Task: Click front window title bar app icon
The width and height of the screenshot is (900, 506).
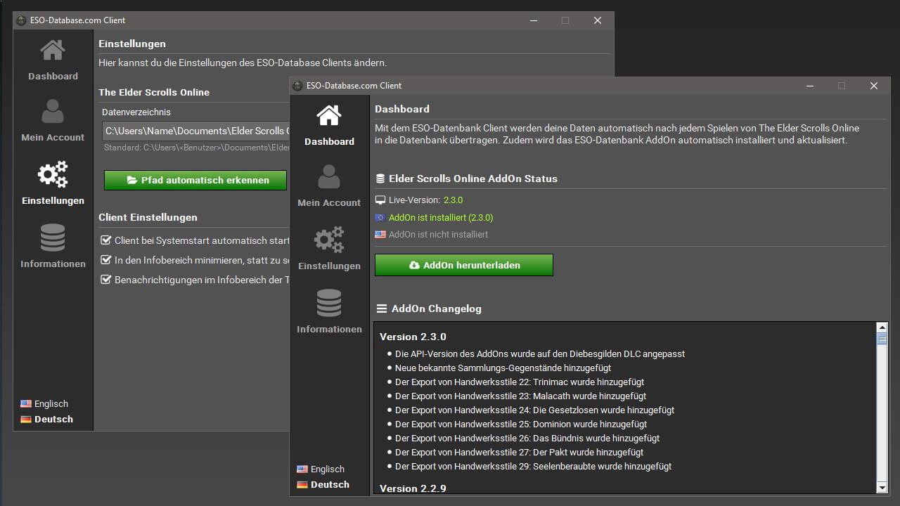Action: click(297, 86)
